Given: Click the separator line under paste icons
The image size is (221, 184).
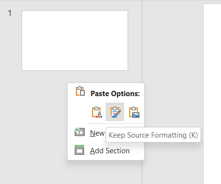Looking at the screenshot, I should 115,124.
